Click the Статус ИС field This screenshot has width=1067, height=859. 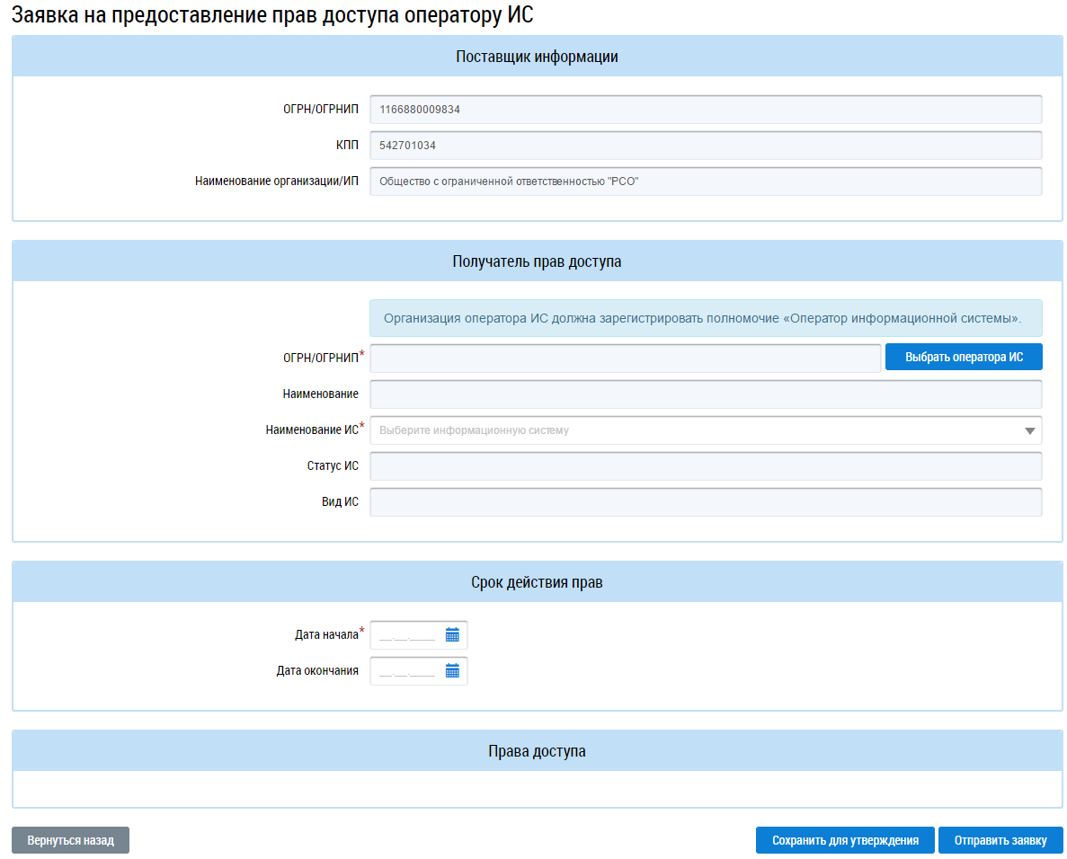[706, 466]
